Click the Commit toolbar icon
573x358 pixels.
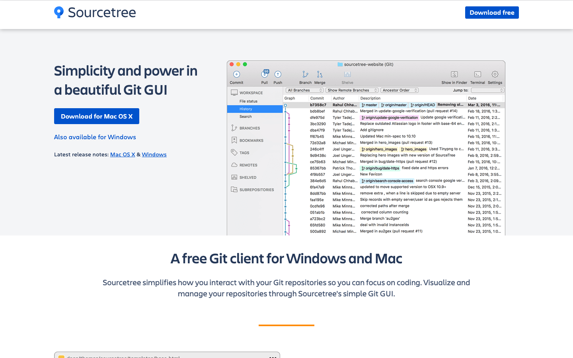coord(236,74)
